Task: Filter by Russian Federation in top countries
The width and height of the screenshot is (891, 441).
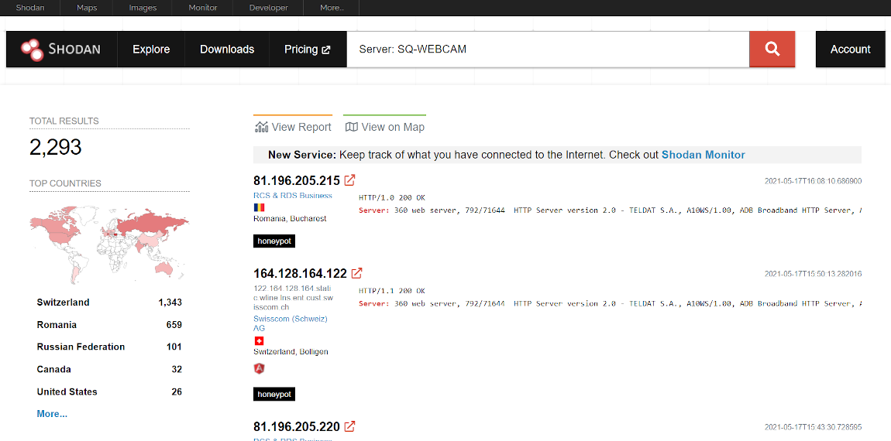Action: (81, 347)
